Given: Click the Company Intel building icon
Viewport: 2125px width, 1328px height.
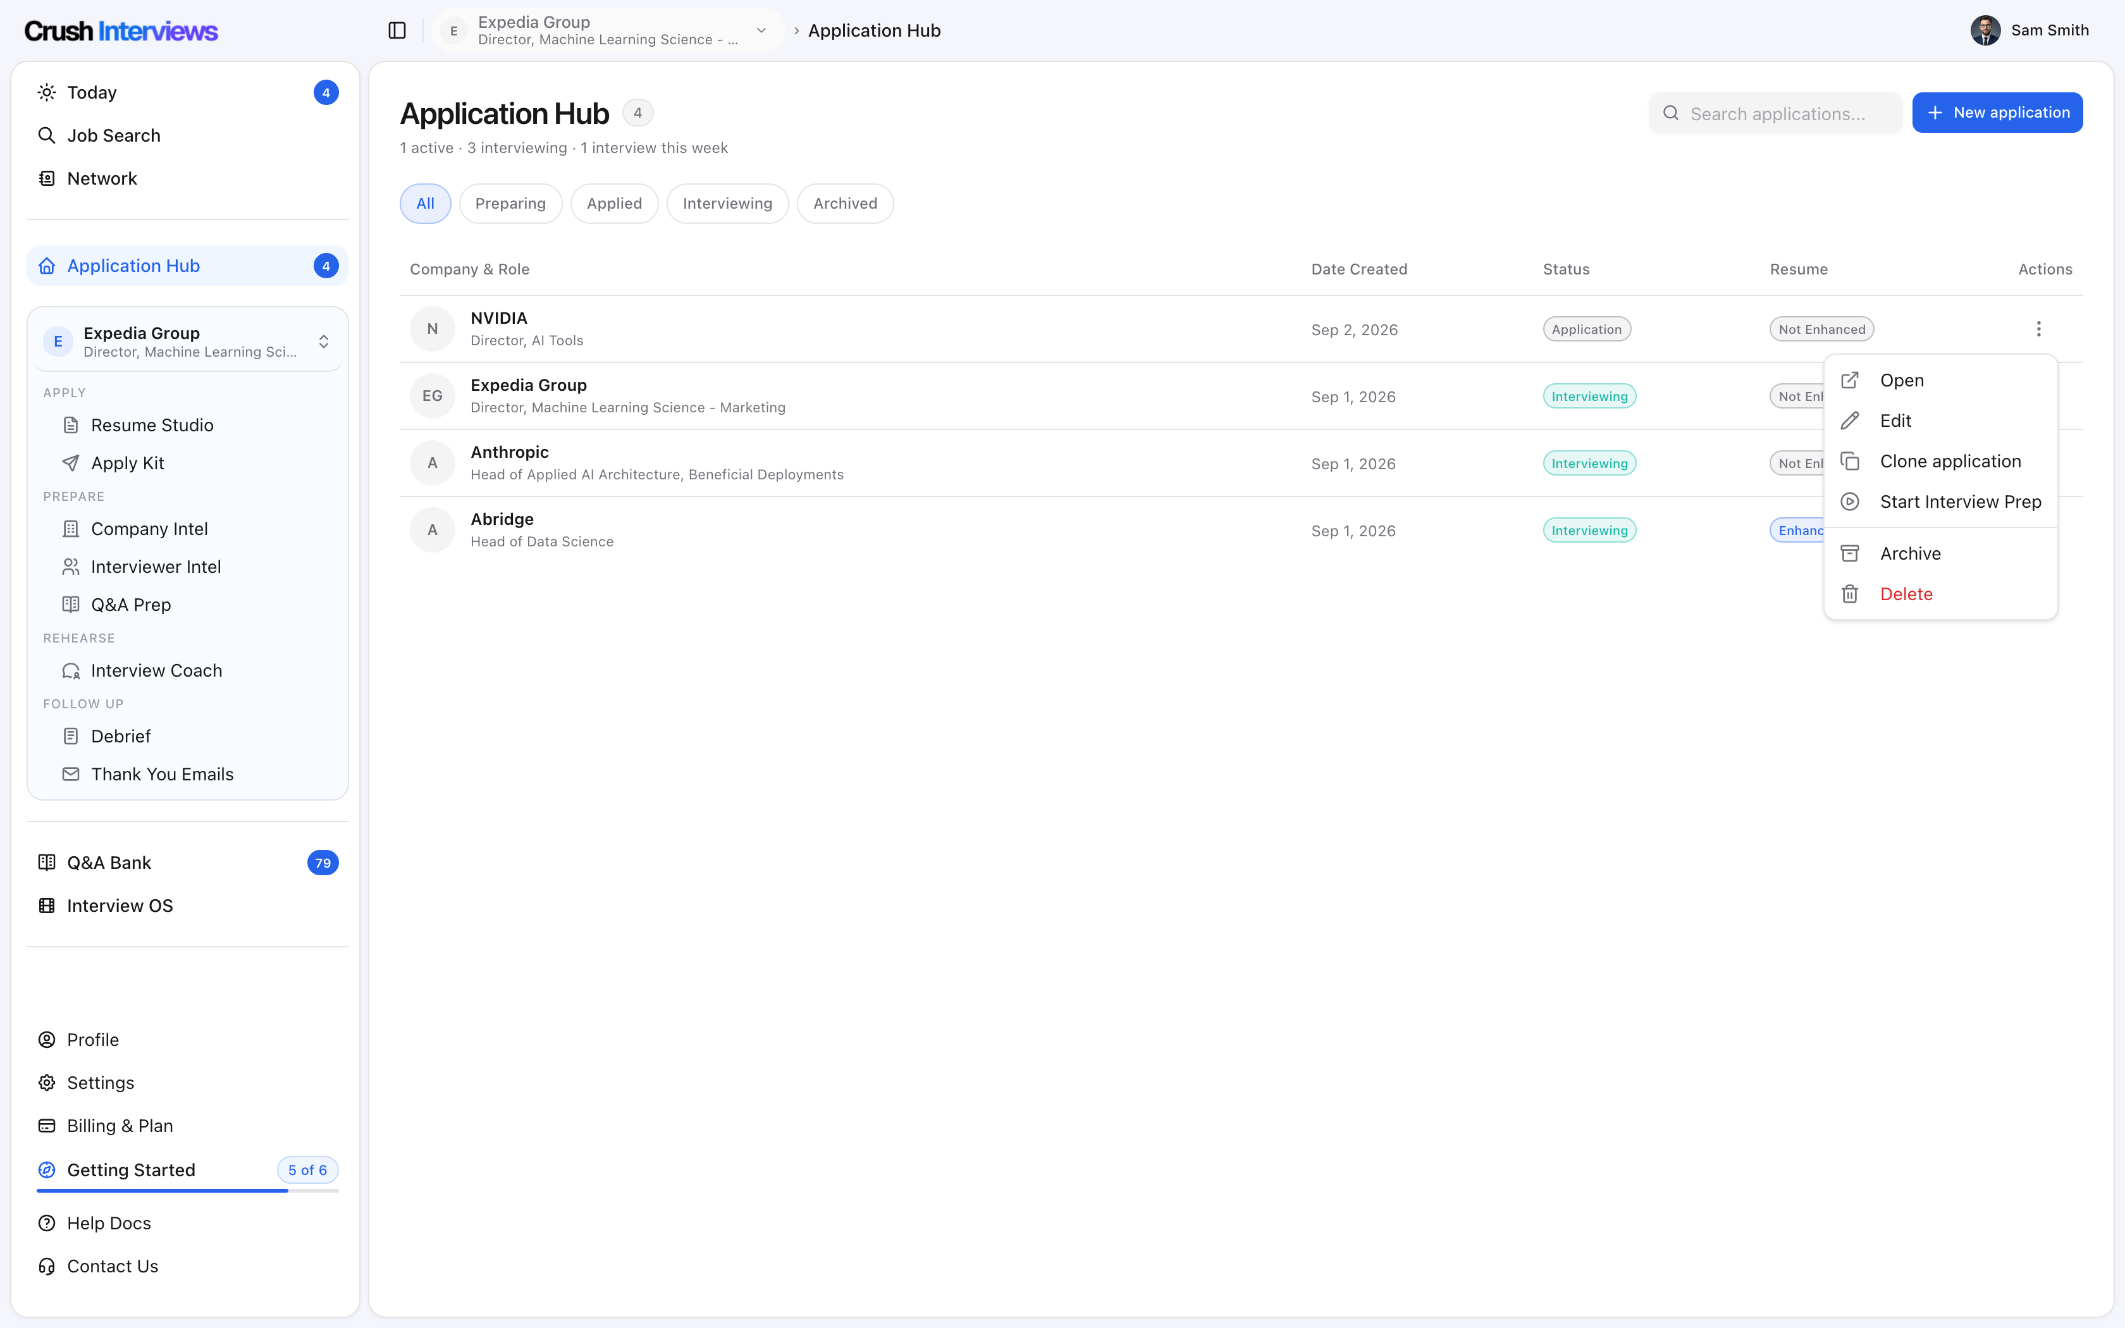Looking at the screenshot, I should 71,529.
